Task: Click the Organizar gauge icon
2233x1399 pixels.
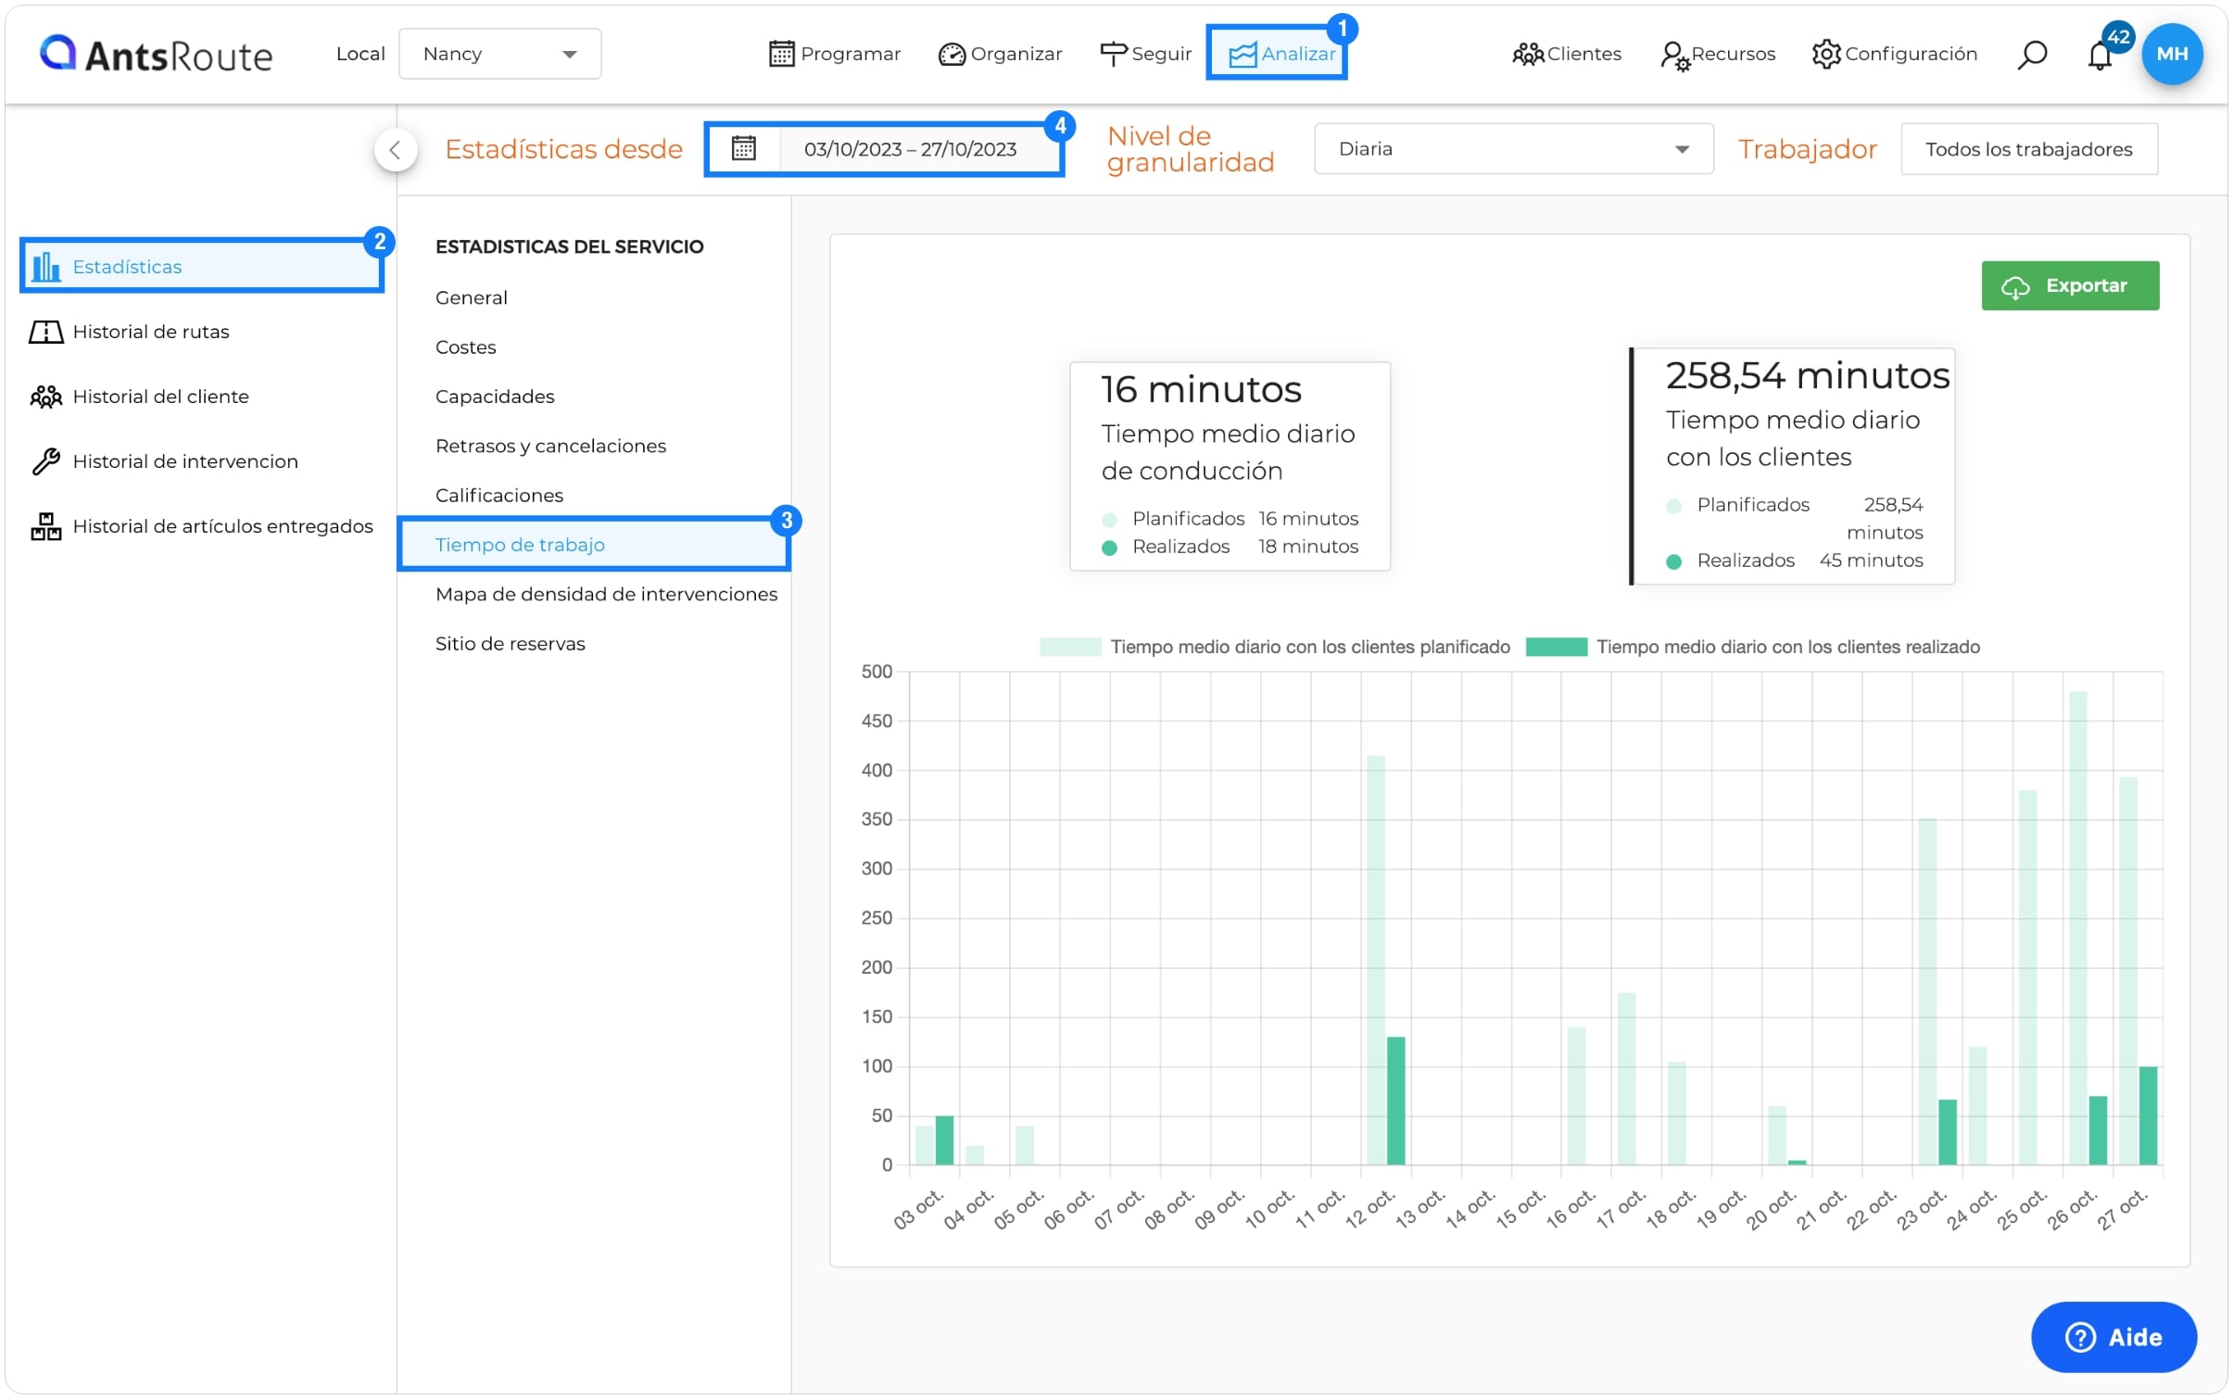Action: pyautogui.click(x=952, y=55)
